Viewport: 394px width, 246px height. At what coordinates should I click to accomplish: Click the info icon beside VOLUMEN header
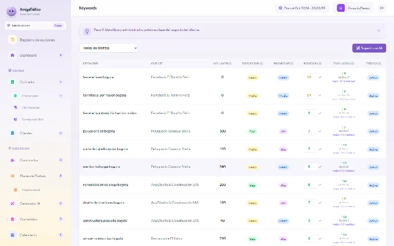pos(230,63)
